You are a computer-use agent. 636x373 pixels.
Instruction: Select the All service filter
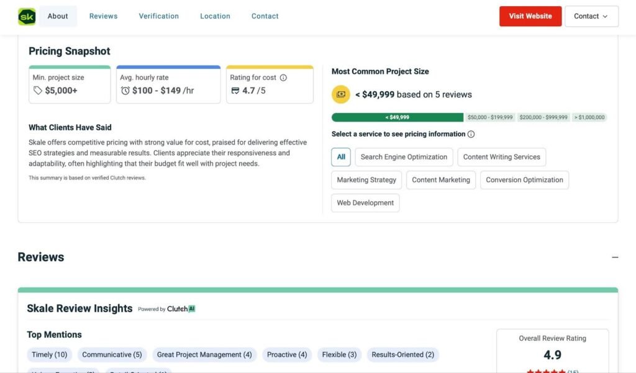(341, 157)
